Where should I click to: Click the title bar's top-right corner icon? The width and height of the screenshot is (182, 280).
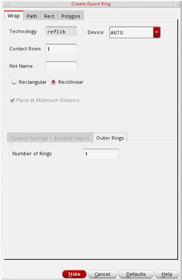coord(177,4)
